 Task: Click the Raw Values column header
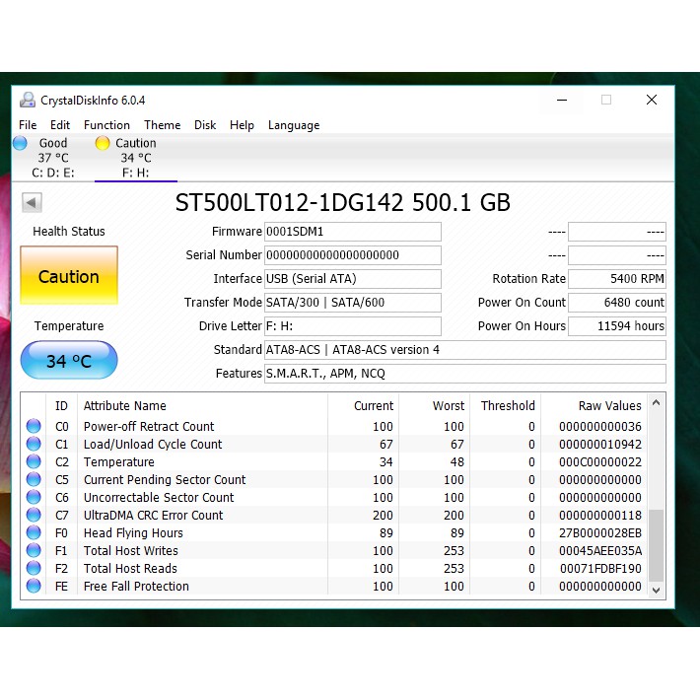(609, 405)
